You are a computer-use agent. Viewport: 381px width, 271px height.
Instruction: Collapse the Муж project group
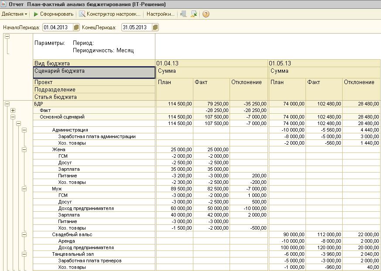[24, 189]
